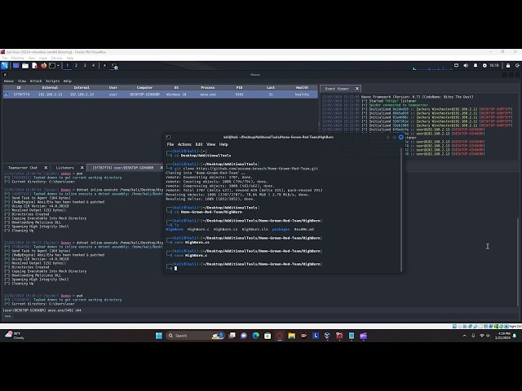Open the VirtualBox Devices menu

pos(56,58)
